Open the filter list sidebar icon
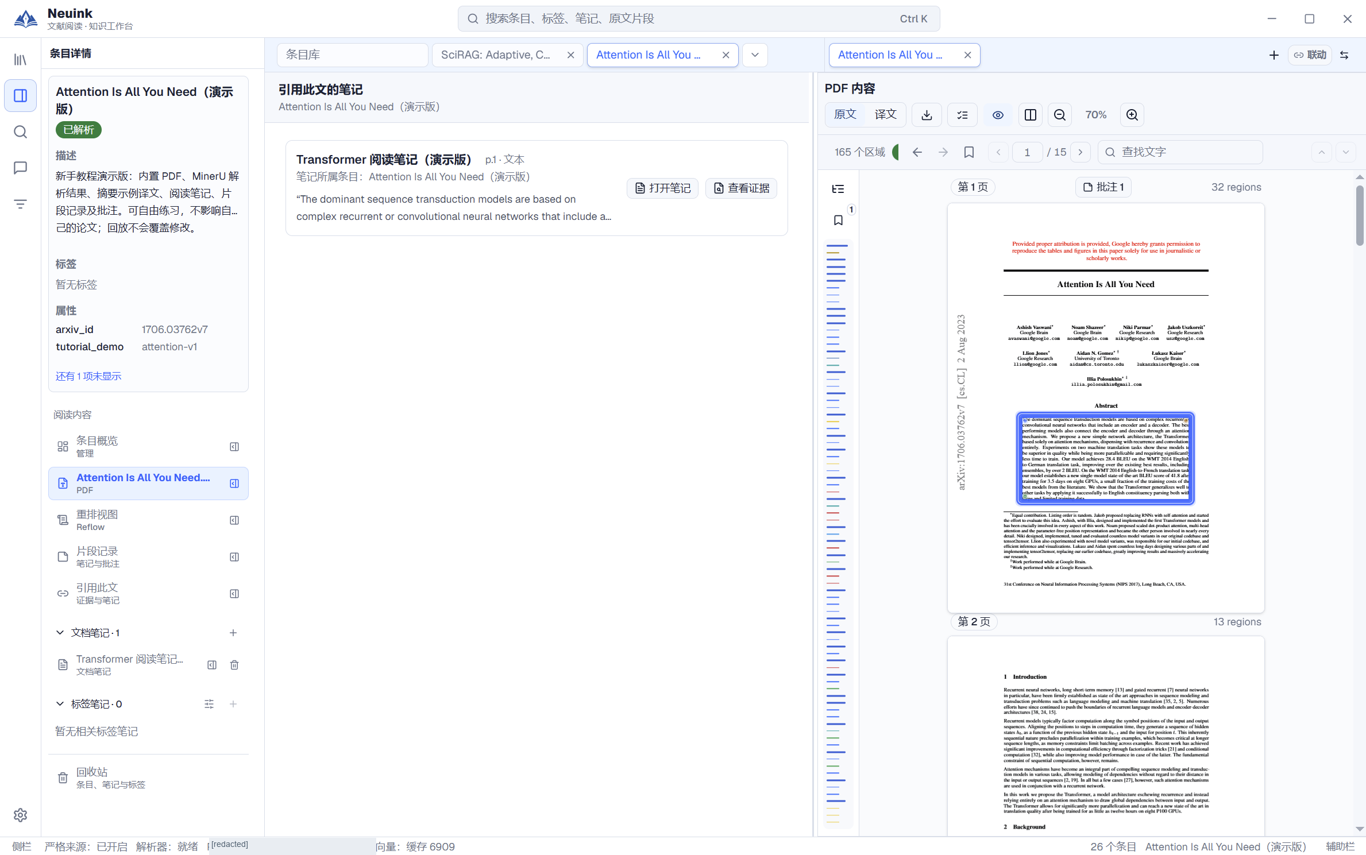Viewport: 1366px width, 855px height. (20, 204)
